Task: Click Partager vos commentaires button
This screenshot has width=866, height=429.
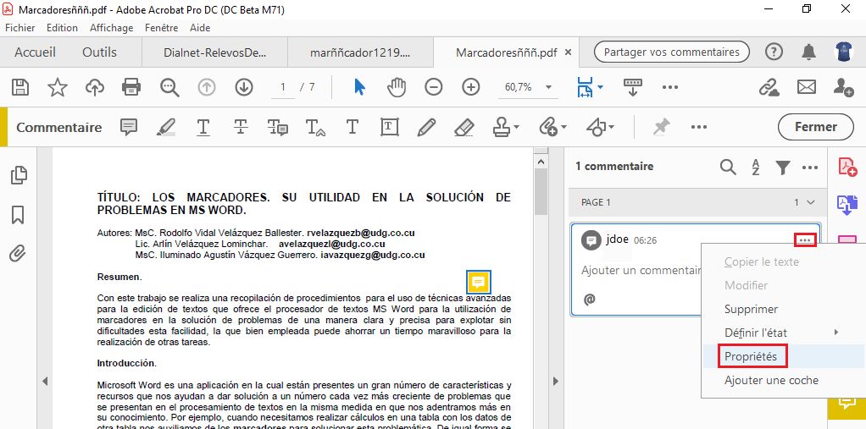Action: [x=672, y=52]
